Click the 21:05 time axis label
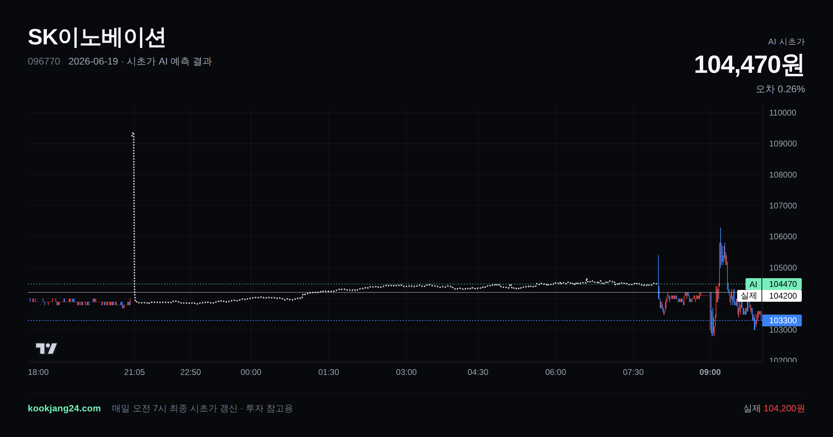This screenshot has height=437, width=833. (x=134, y=372)
